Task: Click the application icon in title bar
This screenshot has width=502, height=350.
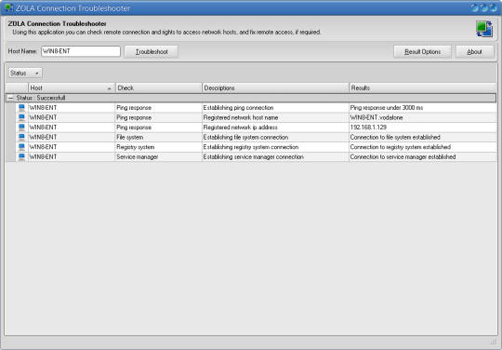Action: tap(8, 7)
